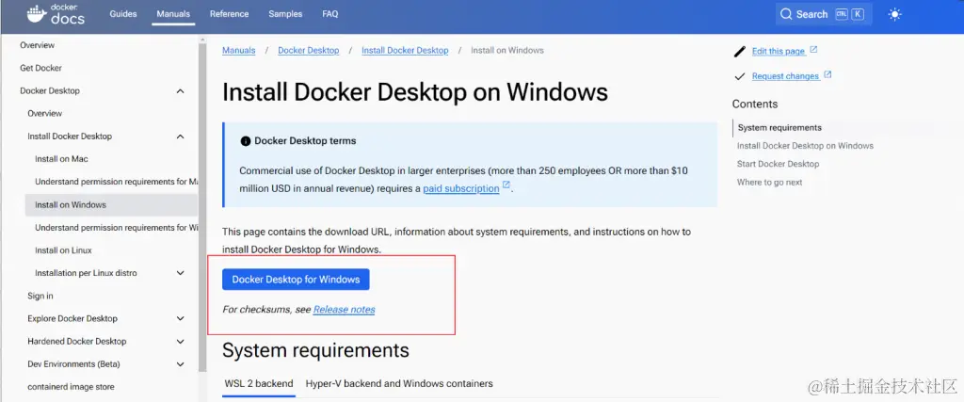Open top-level Overview in sidebar

37,45
